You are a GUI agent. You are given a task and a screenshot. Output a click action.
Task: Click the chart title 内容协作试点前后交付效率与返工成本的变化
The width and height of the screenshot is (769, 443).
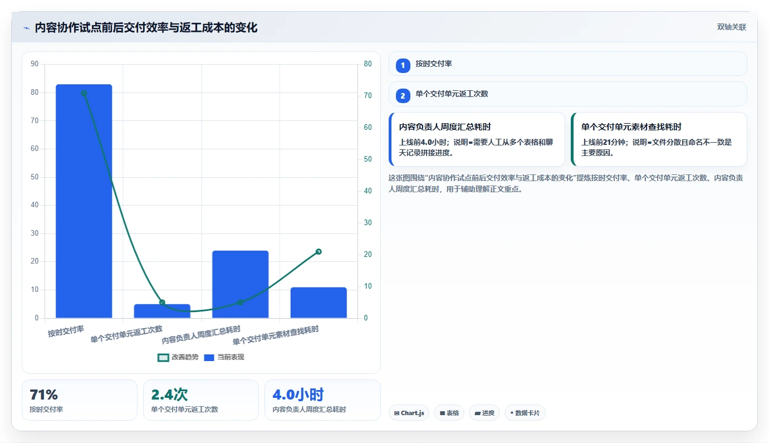coord(146,28)
